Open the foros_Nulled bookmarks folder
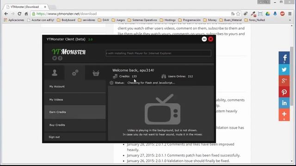 point(254,20)
